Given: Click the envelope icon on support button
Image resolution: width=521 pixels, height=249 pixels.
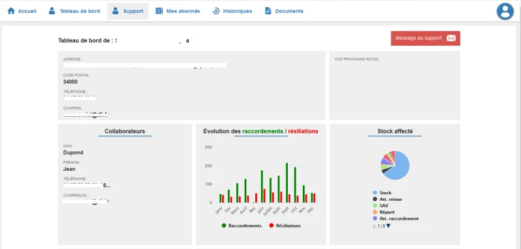Looking at the screenshot, I should 451,38.
